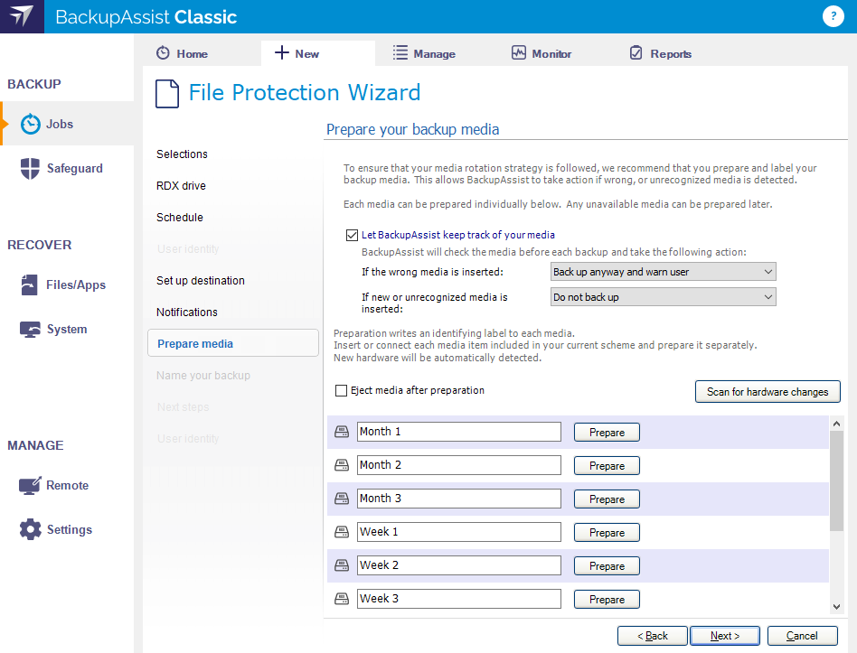
Task: Open Set up destination step
Action: coord(200,281)
